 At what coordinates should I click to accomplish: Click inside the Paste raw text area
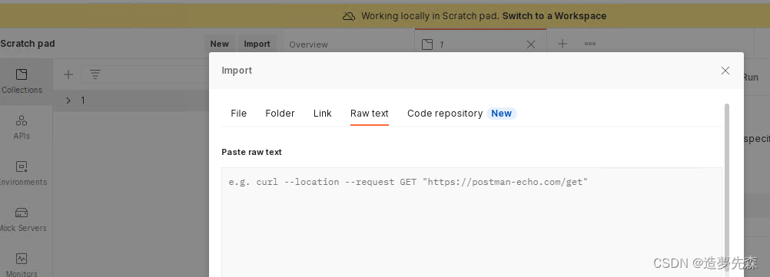[x=472, y=222]
